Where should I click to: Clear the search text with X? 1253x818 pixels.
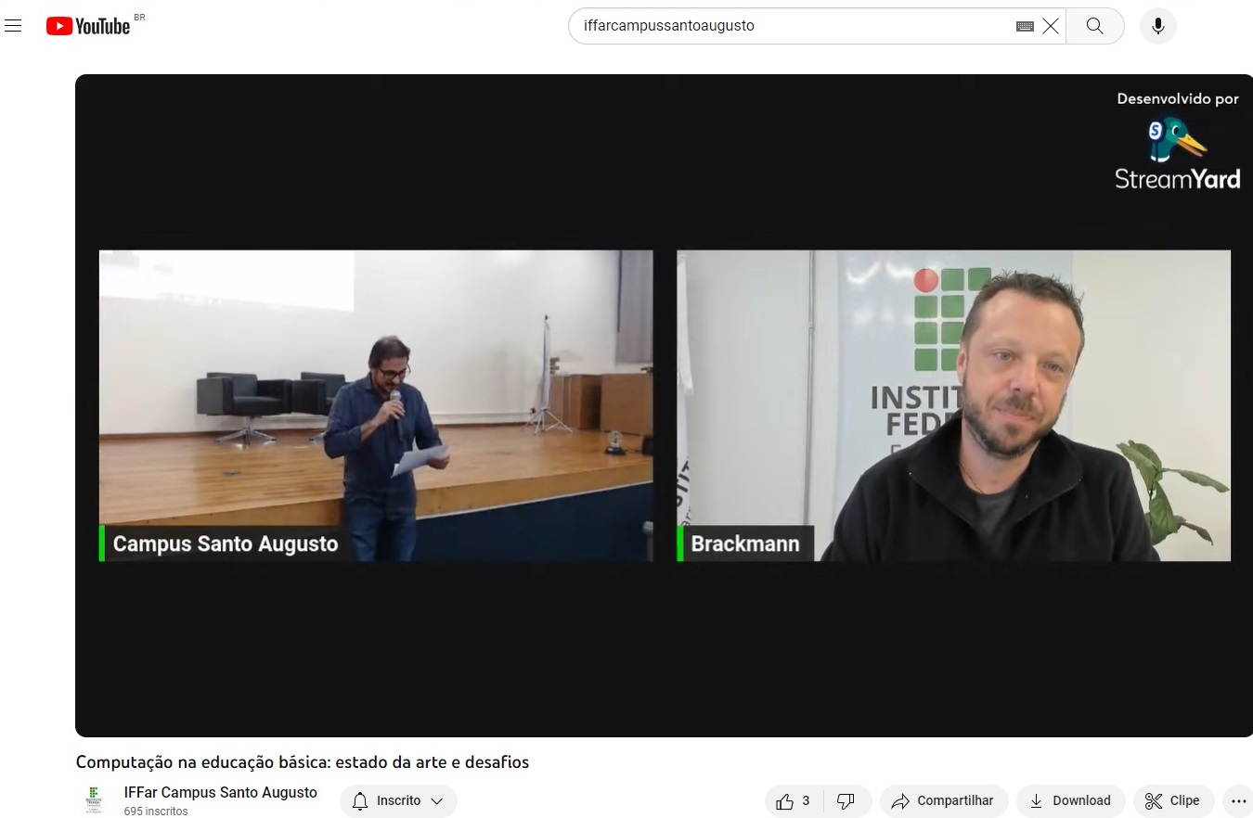coord(1051,26)
